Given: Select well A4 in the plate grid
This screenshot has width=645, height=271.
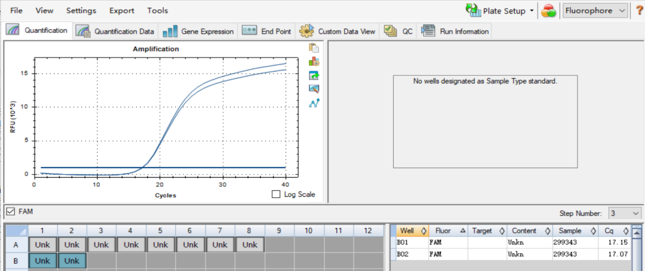Looking at the screenshot, I should (x=131, y=245).
